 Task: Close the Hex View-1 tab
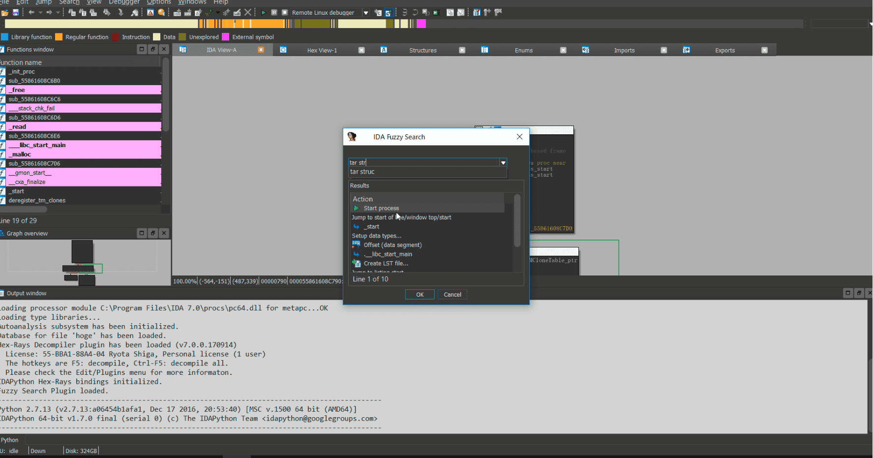click(x=361, y=50)
